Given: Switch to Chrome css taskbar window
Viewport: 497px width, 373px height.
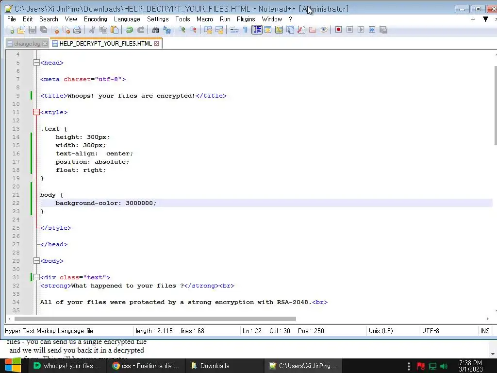Looking at the screenshot, I should (146, 366).
